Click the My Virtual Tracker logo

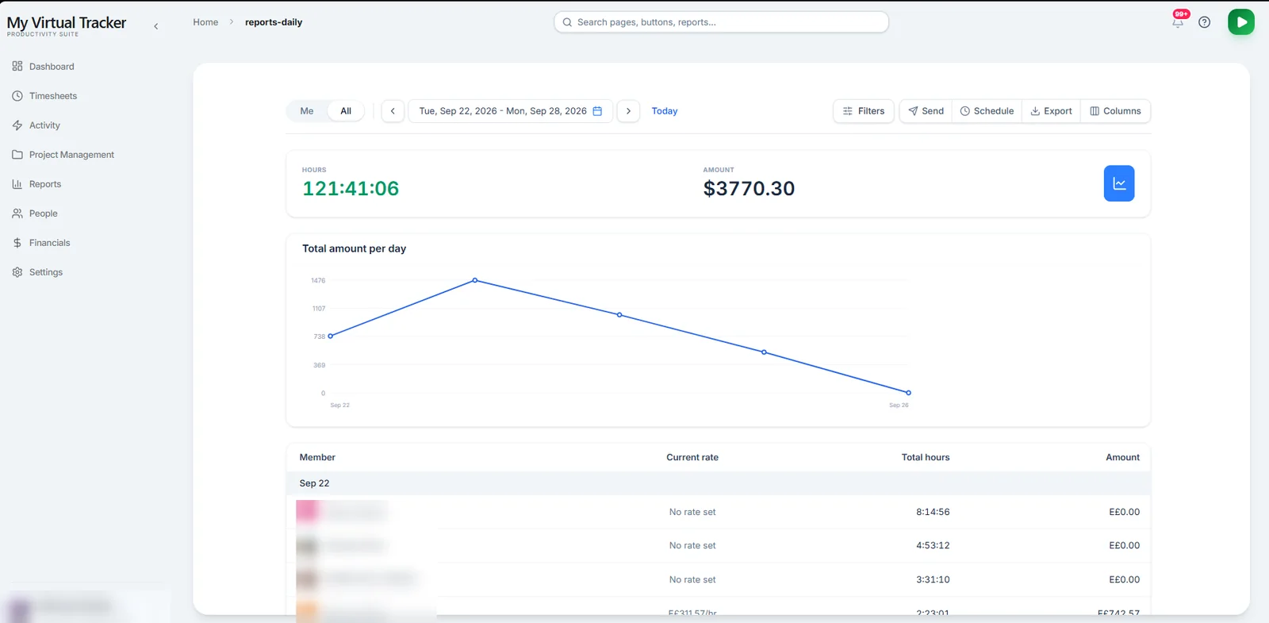point(67,25)
